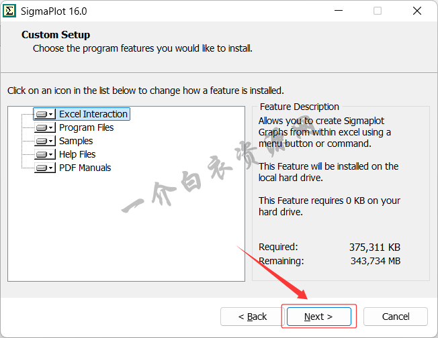Select the Program Files feature label
Image resolution: width=438 pixels, height=338 pixels.
pos(86,127)
